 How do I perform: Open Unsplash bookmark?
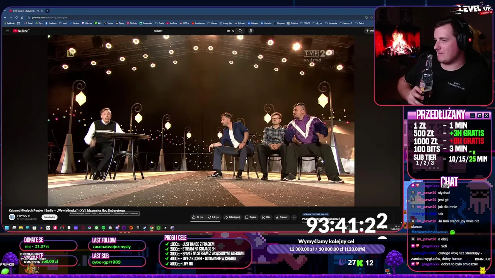[x=279, y=23]
